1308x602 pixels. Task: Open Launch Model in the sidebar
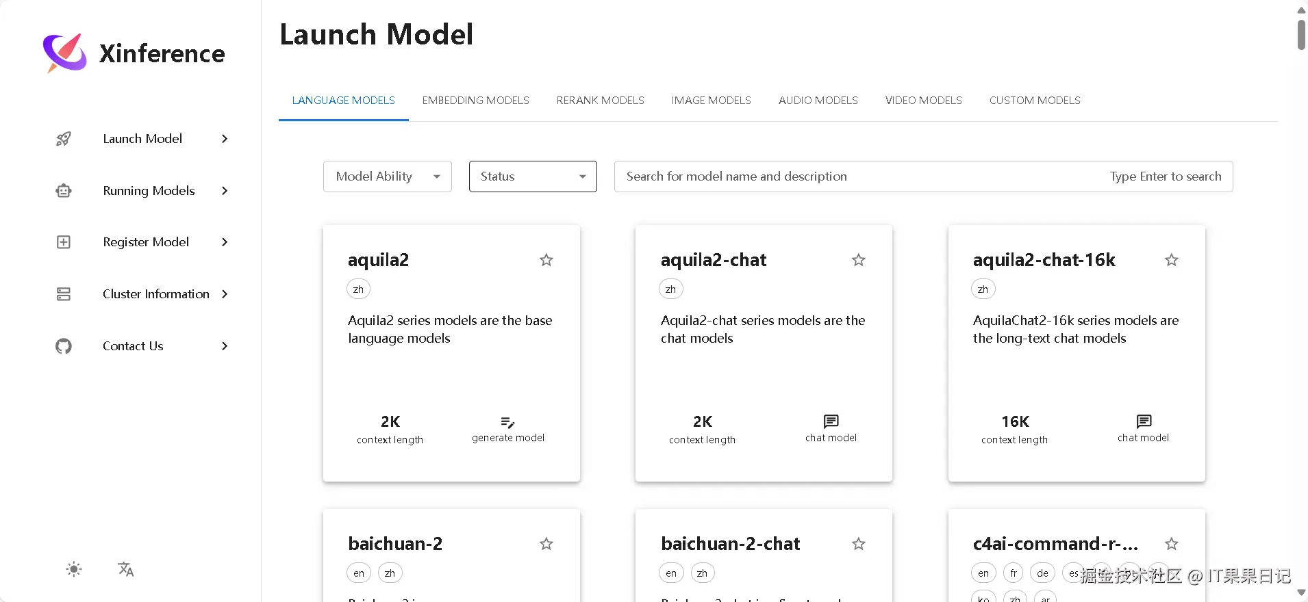tap(142, 139)
